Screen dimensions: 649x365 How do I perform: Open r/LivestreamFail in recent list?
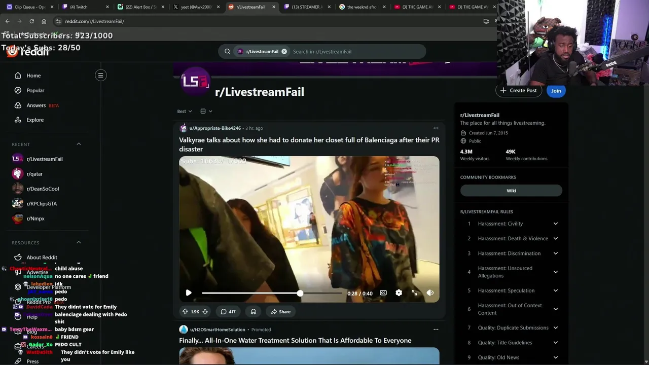tap(44, 159)
